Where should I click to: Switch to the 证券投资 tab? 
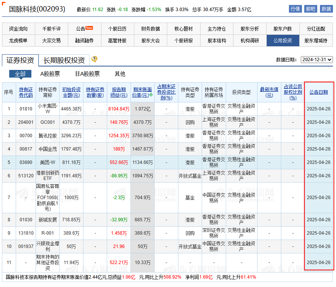coord(20,60)
